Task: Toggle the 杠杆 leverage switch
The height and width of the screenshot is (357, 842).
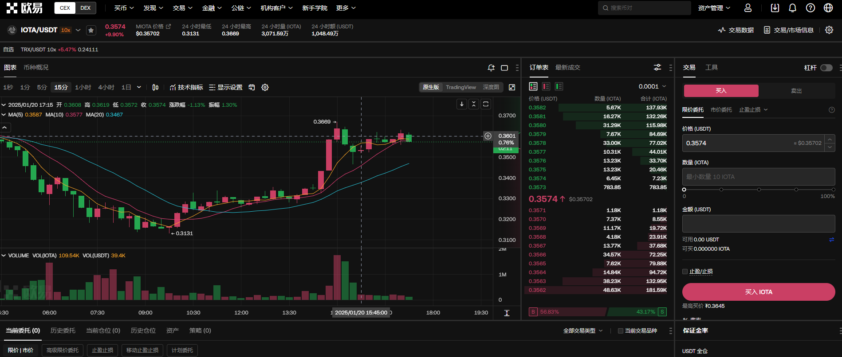Action: click(x=826, y=68)
